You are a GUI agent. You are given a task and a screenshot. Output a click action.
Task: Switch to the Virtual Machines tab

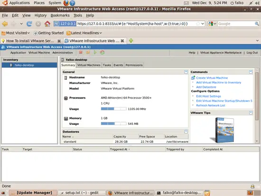point(89,65)
